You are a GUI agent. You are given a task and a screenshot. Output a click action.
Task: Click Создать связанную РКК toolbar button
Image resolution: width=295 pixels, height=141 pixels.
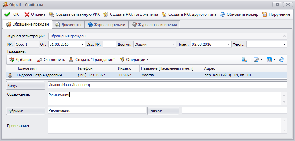pos(75,14)
